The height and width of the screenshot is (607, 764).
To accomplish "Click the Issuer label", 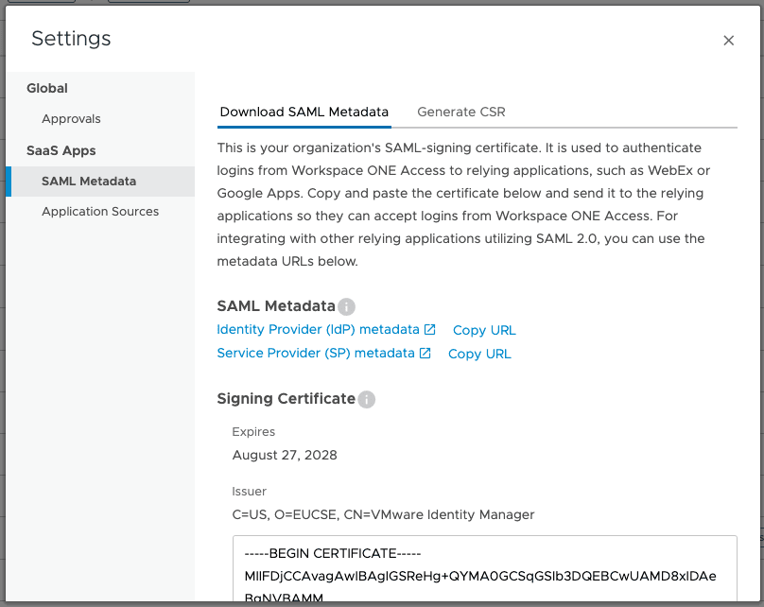I will (x=249, y=492).
